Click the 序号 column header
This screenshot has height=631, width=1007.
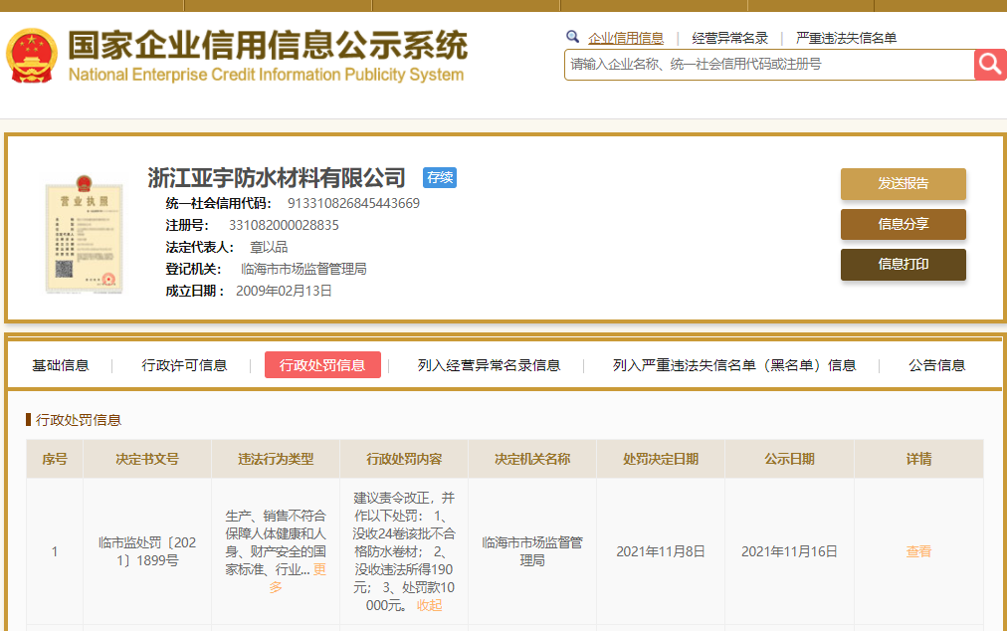click(55, 459)
